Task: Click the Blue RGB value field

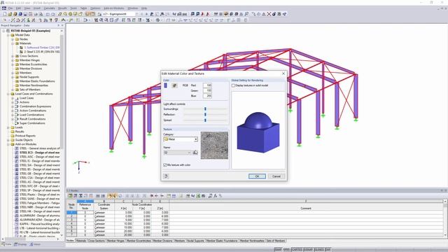Action: click(207, 96)
